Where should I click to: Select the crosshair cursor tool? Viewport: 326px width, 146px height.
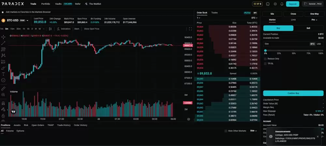tap(3, 37)
